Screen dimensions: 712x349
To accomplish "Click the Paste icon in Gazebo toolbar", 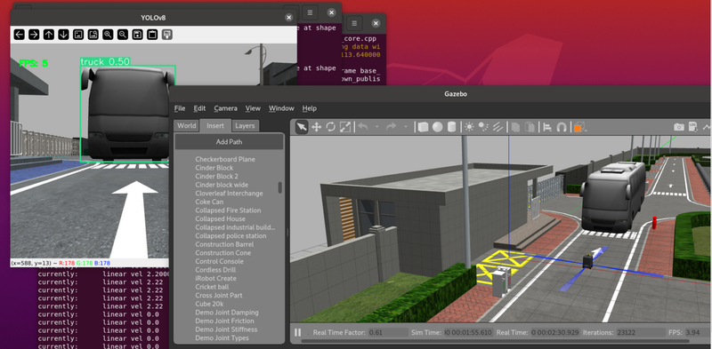I will pos(529,127).
